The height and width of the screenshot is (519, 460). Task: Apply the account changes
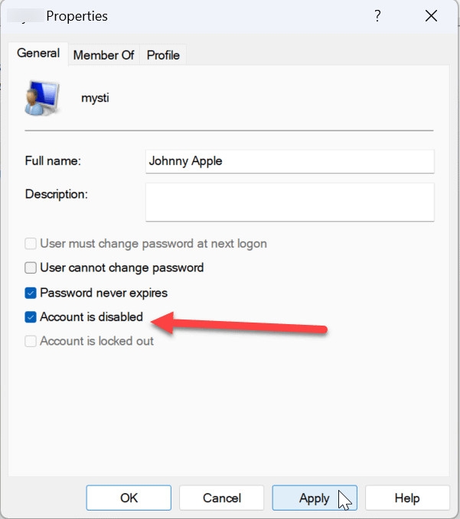click(315, 498)
